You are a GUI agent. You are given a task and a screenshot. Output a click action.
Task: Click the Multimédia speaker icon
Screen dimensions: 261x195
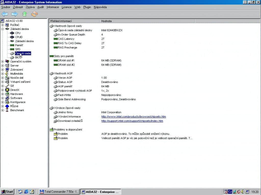click(x=7, y=74)
